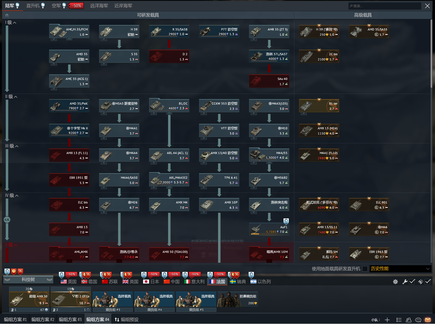Select the 苏联 nation tab
Viewport: 435px width, 324px height.
(110, 282)
